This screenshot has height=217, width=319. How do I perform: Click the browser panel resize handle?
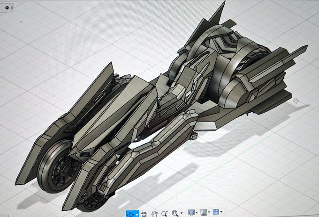[12, 7]
